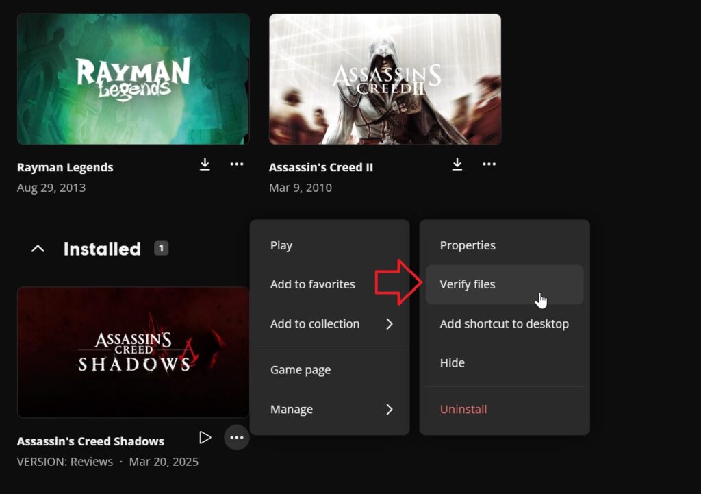Image resolution: width=701 pixels, height=494 pixels.
Task: Choose Add to favorites menu entry
Action: point(313,284)
